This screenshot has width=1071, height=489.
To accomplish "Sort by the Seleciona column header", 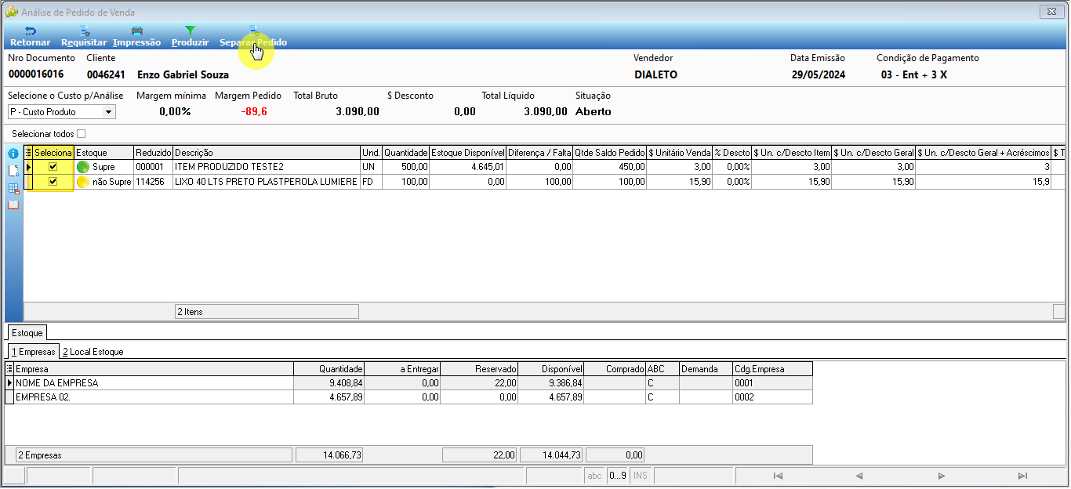I will click(x=53, y=153).
